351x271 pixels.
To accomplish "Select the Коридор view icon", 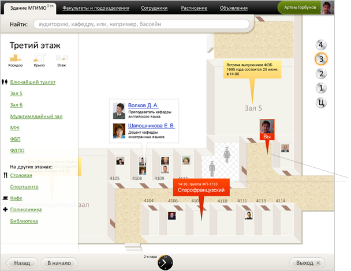I will 16,58.
